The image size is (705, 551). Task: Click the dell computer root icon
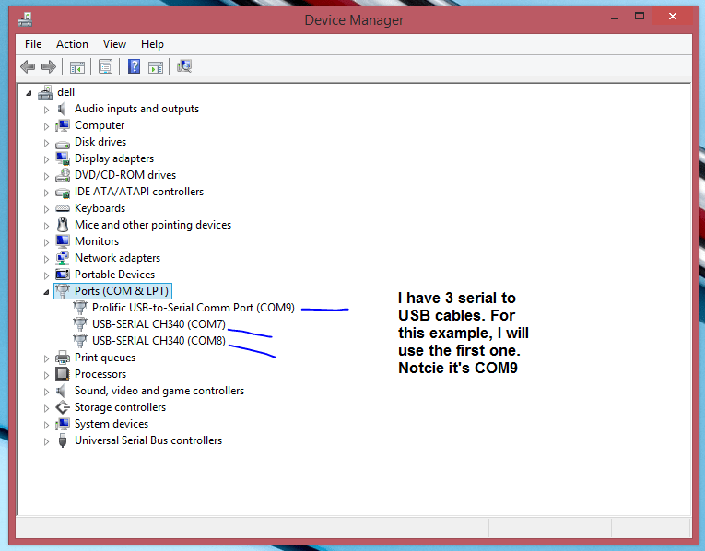pos(45,92)
